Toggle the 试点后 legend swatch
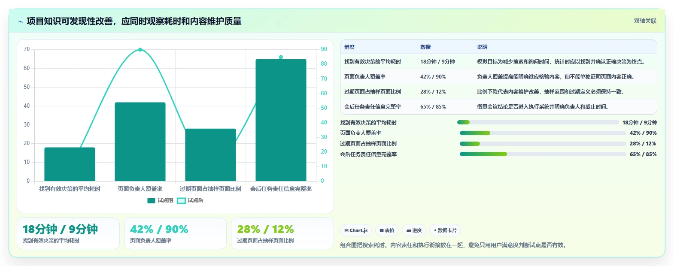This screenshot has width=674, height=266. coord(181,200)
